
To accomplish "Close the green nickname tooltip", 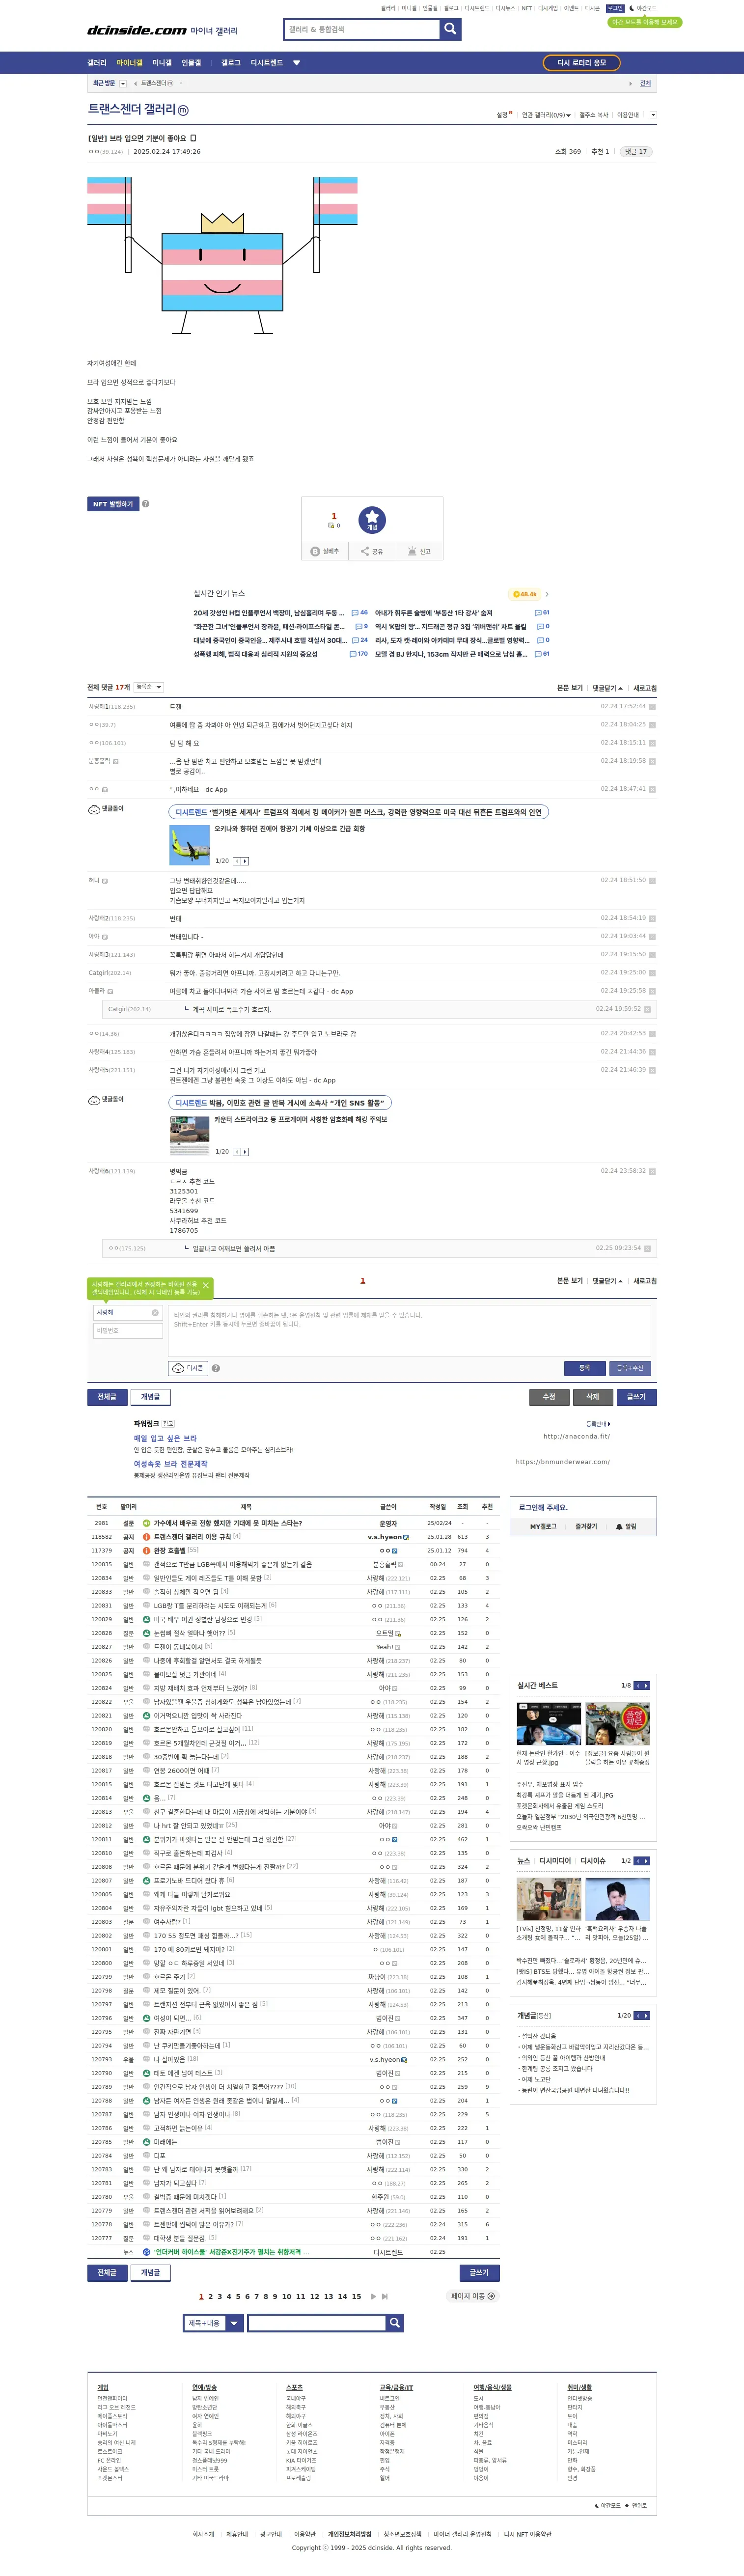I will point(206,1286).
